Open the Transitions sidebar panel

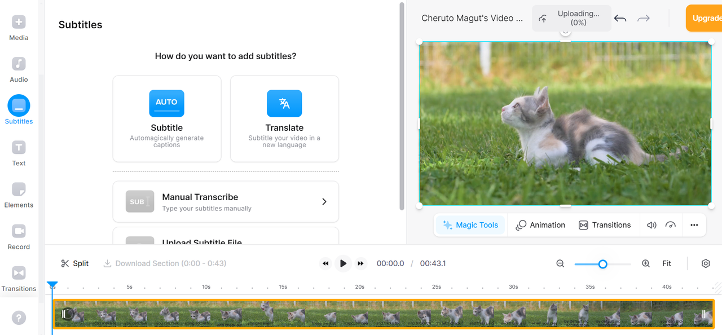pyautogui.click(x=19, y=278)
